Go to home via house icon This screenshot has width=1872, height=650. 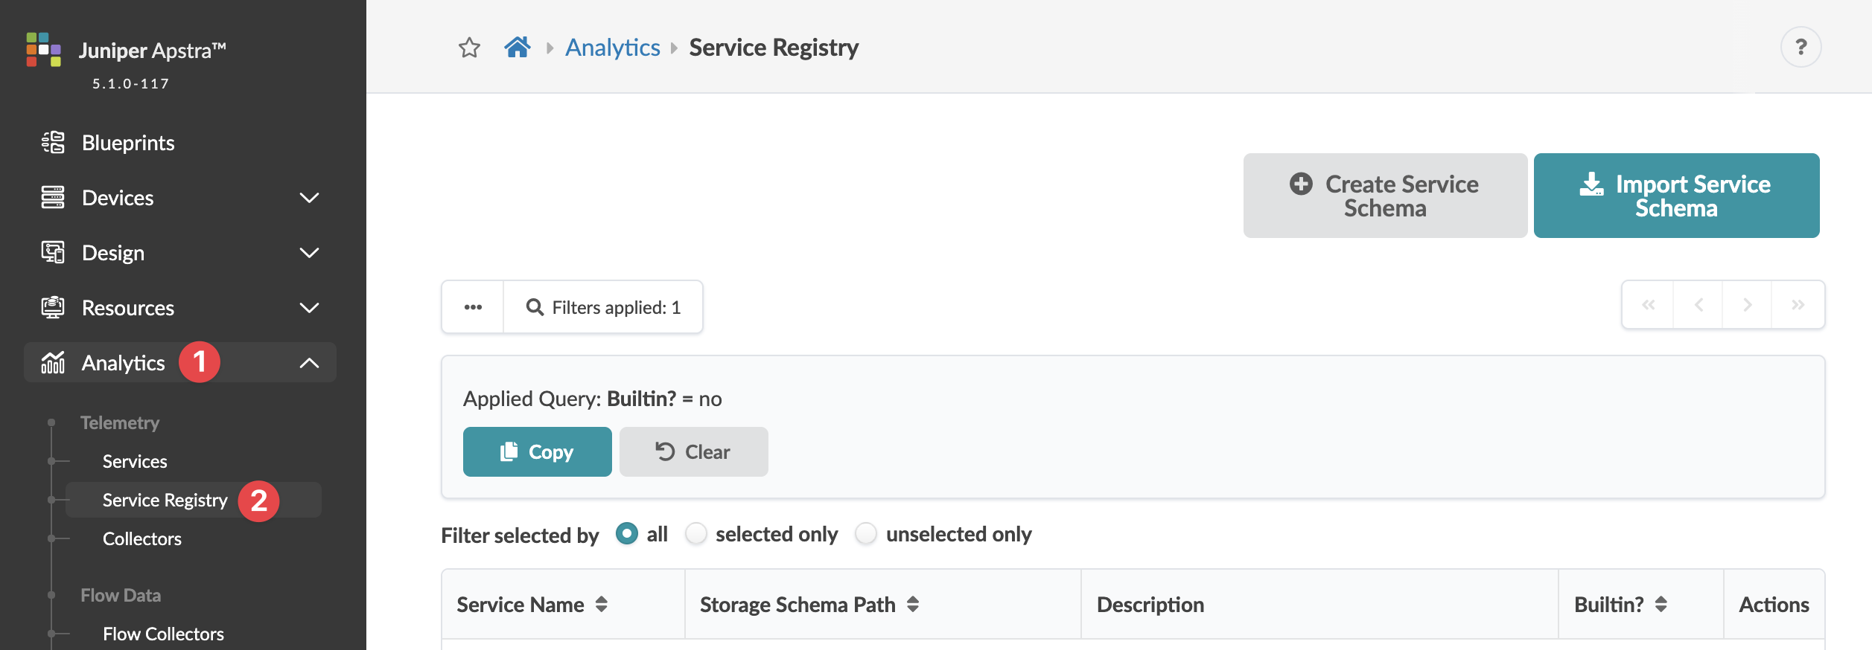tap(518, 47)
